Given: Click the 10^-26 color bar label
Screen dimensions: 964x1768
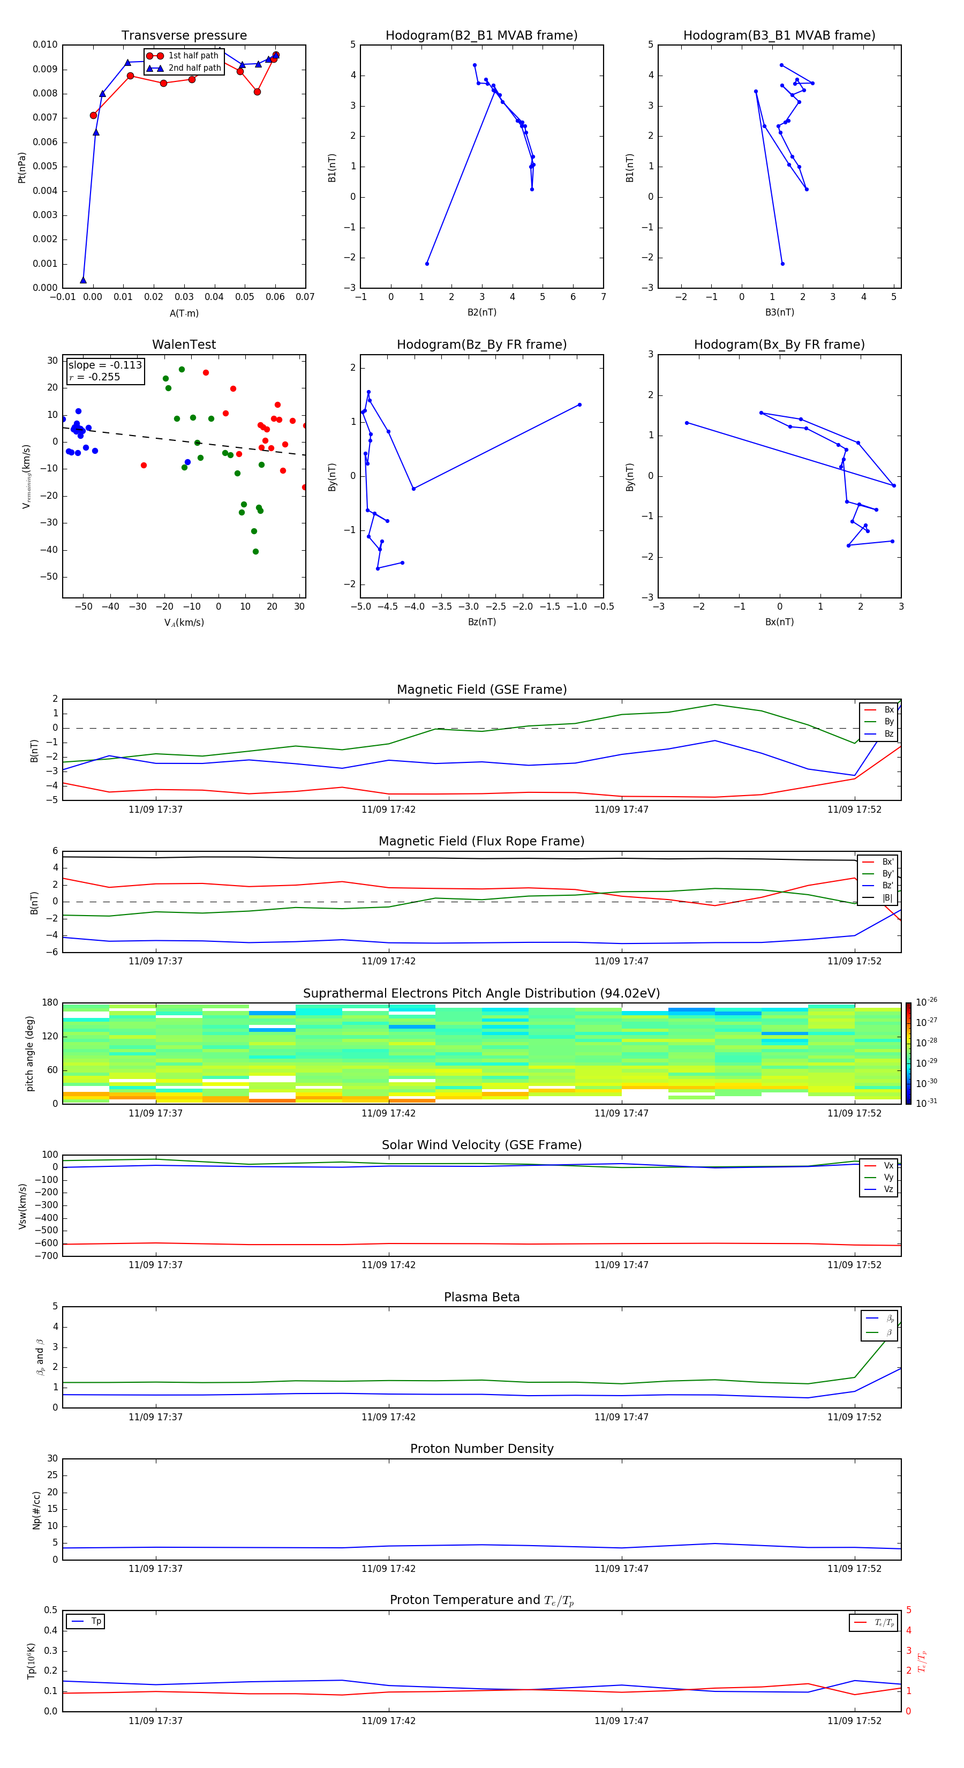Looking at the screenshot, I should pyautogui.click(x=927, y=1002).
